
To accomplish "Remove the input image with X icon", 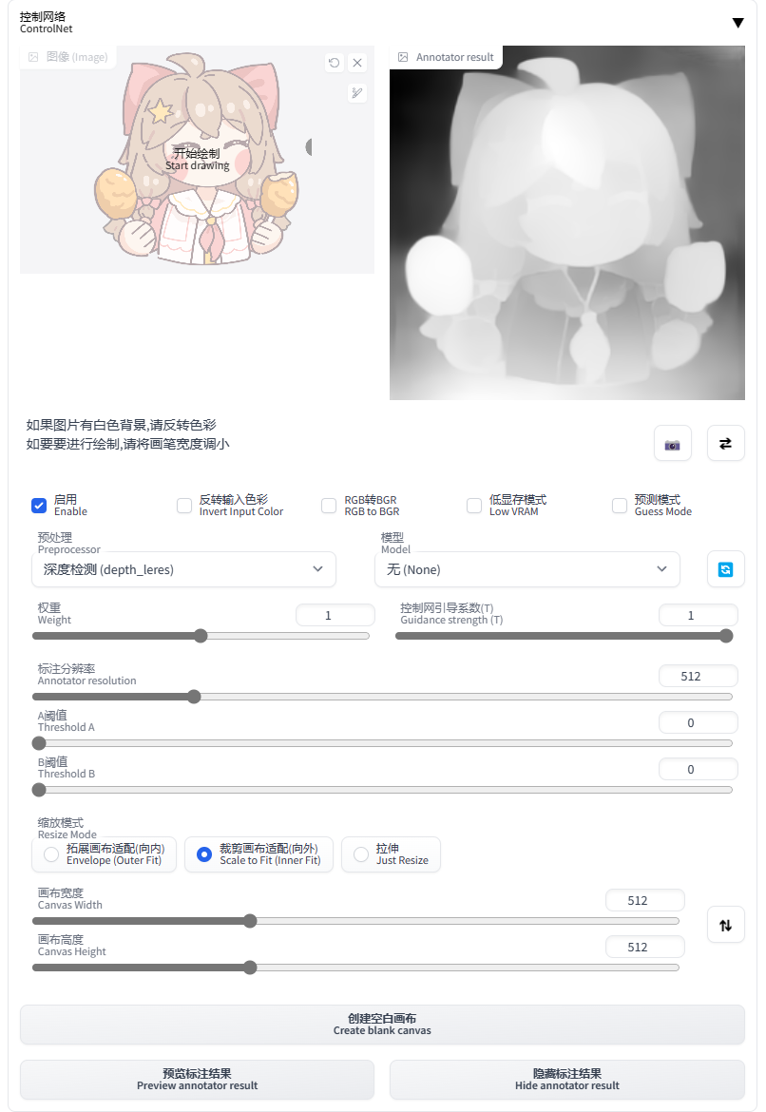I will [357, 63].
